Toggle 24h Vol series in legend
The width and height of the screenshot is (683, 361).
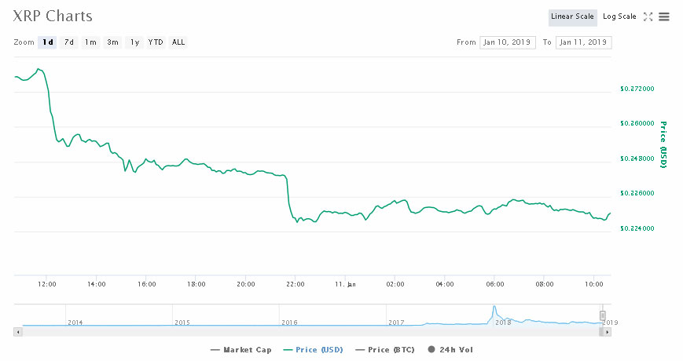point(450,350)
